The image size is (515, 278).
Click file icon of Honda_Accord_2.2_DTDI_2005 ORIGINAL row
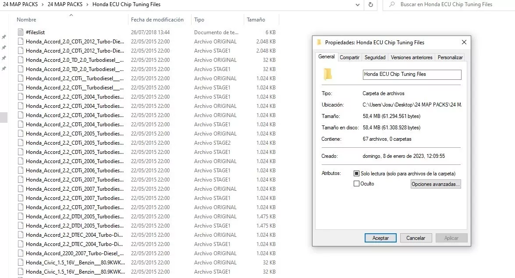click(x=20, y=216)
